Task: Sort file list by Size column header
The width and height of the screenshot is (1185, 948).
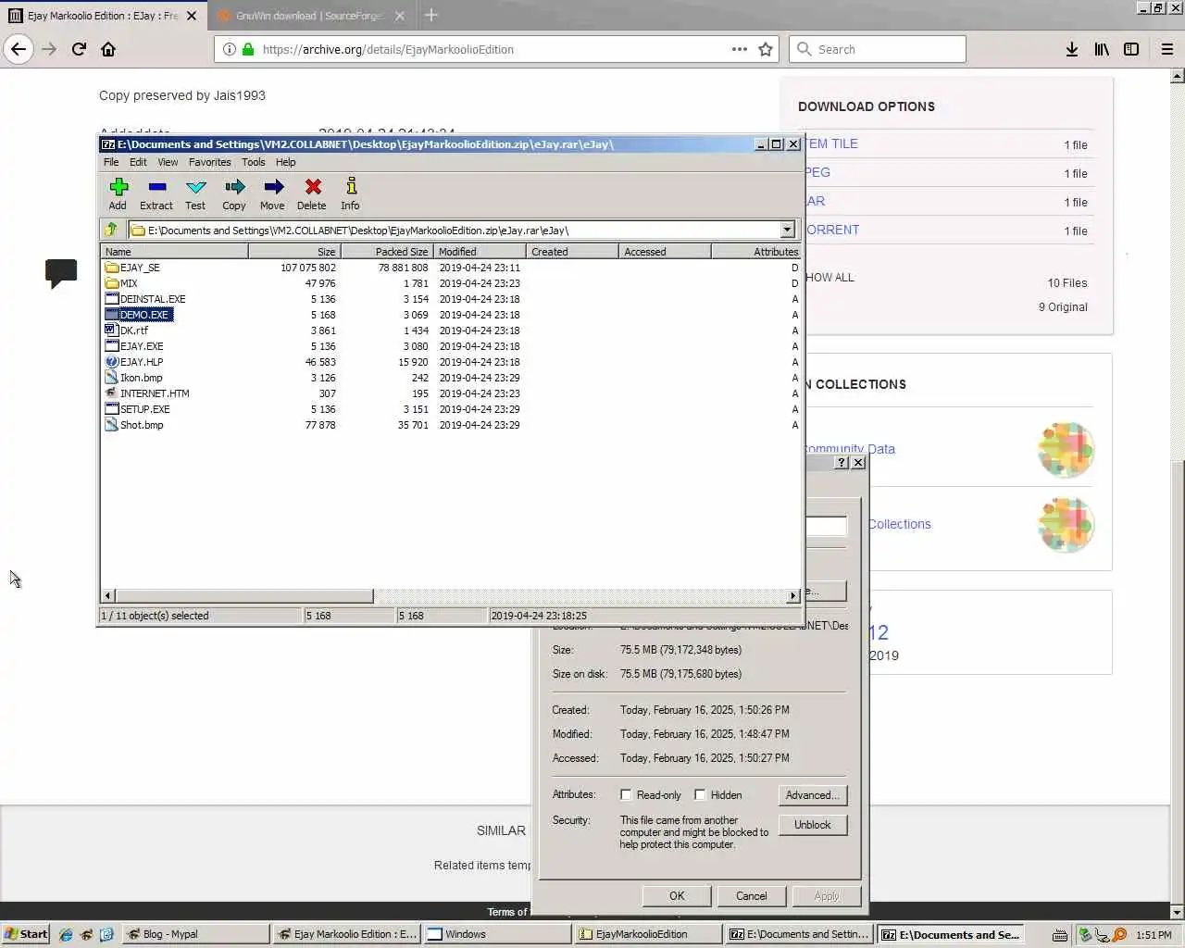Action: point(294,252)
